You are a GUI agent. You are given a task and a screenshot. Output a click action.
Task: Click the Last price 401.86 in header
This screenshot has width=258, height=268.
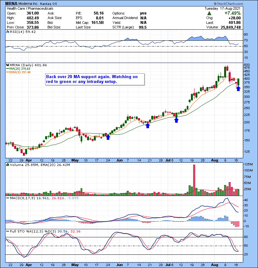(x=234, y=23)
